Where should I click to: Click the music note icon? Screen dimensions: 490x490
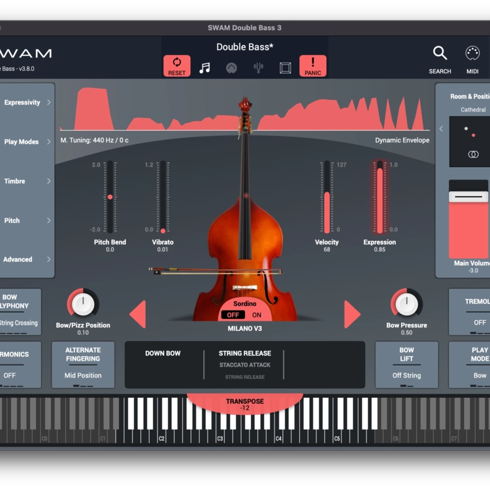pos(204,68)
